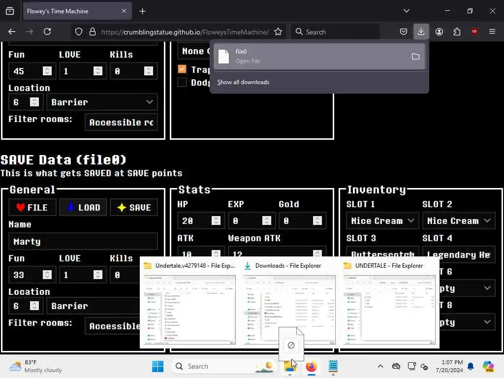
Task: Open the Firefox View icon
Action: 10,11
